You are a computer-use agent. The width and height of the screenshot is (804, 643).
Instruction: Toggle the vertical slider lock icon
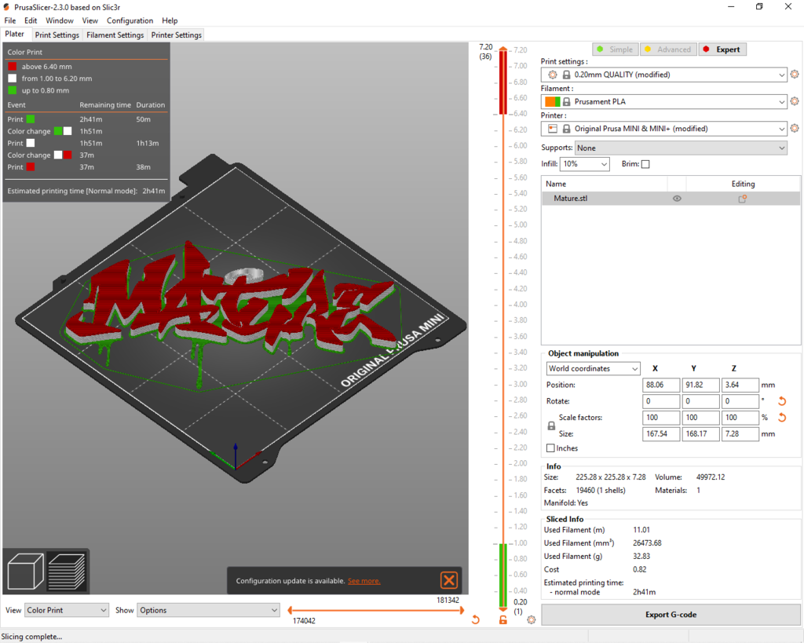[x=503, y=620]
